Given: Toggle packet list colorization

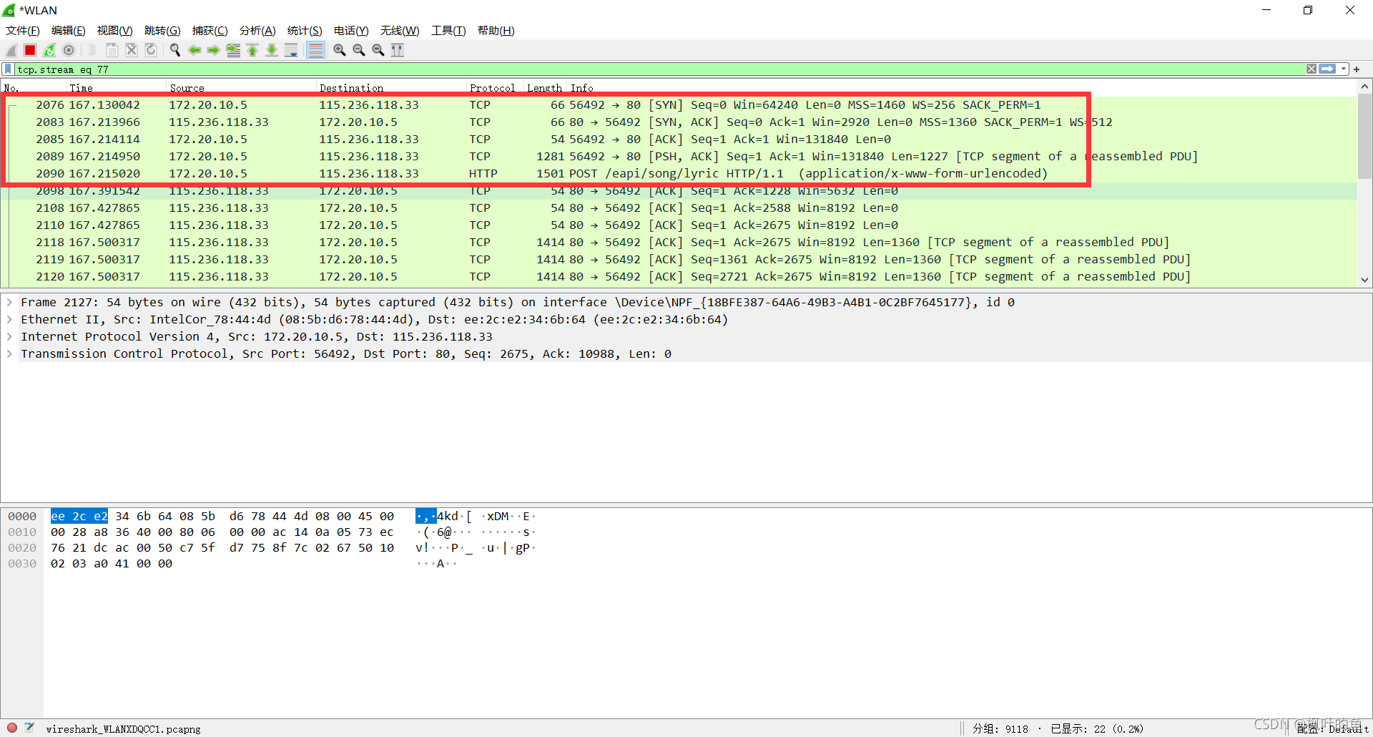Looking at the screenshot, I should pyautogui.click(x=315, y=50).
